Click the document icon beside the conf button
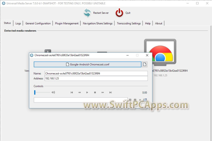 145,64
